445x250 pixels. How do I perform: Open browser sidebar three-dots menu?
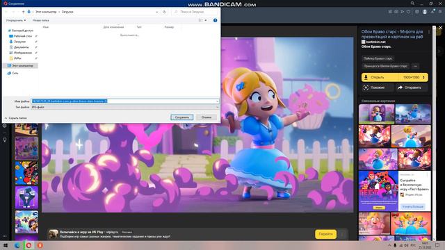[5, 236]
